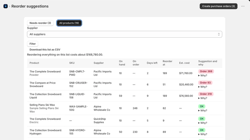The width and height of the screenshot is (250, 140).
Task: Click the Supplier column header
Action: tap(98, 63)
